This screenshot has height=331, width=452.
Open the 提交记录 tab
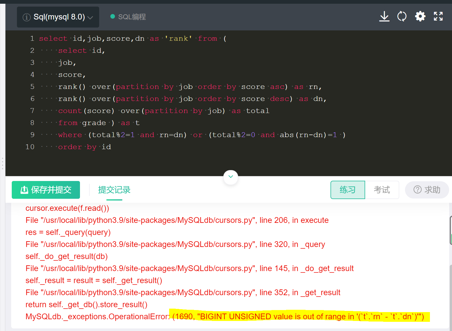[x=114, y=190]
